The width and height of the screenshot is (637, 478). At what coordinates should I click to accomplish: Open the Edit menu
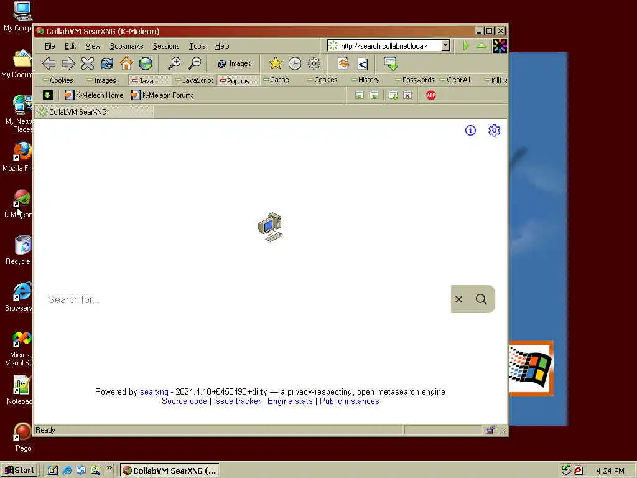pos(70,46)
